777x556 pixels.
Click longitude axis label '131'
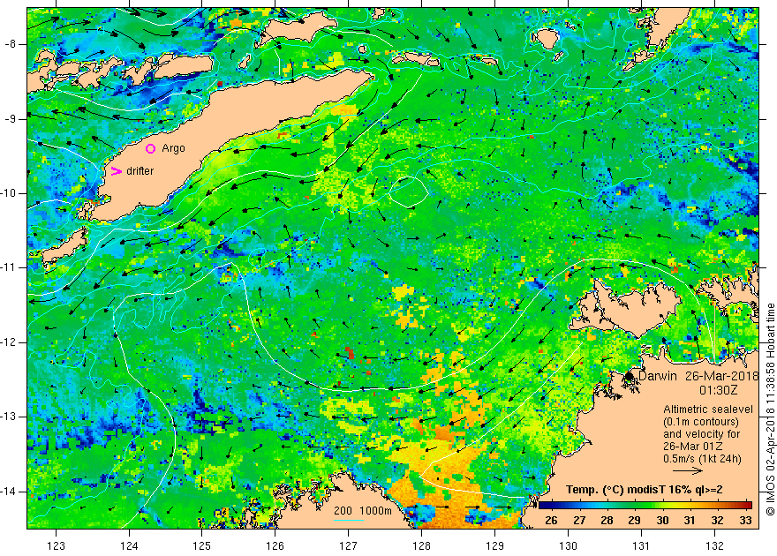[x=641, y=545]
